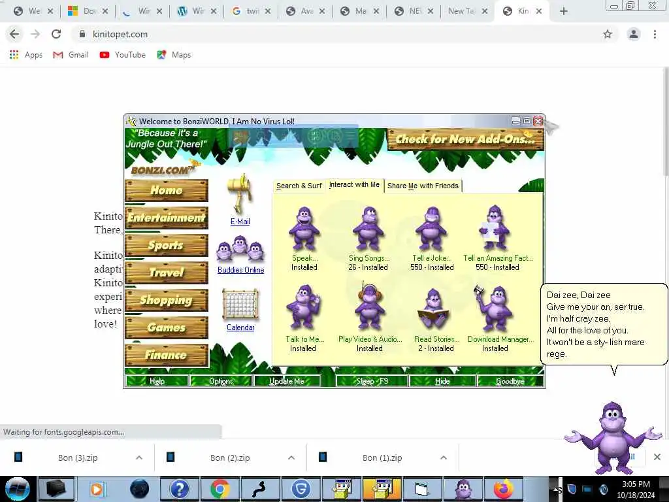Click the taskbar clock showing 3:05 PM

click(x=636, y=489)
